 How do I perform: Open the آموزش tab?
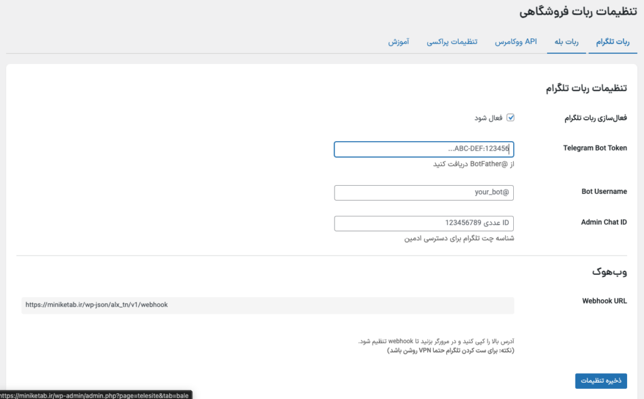tap(399, 41)
